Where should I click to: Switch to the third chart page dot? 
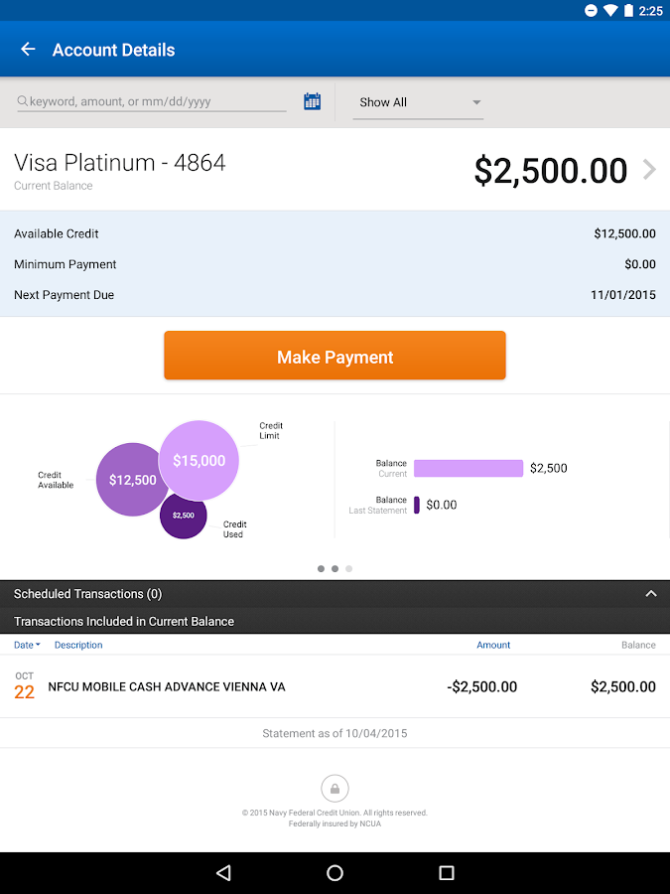tap(349, 569)
